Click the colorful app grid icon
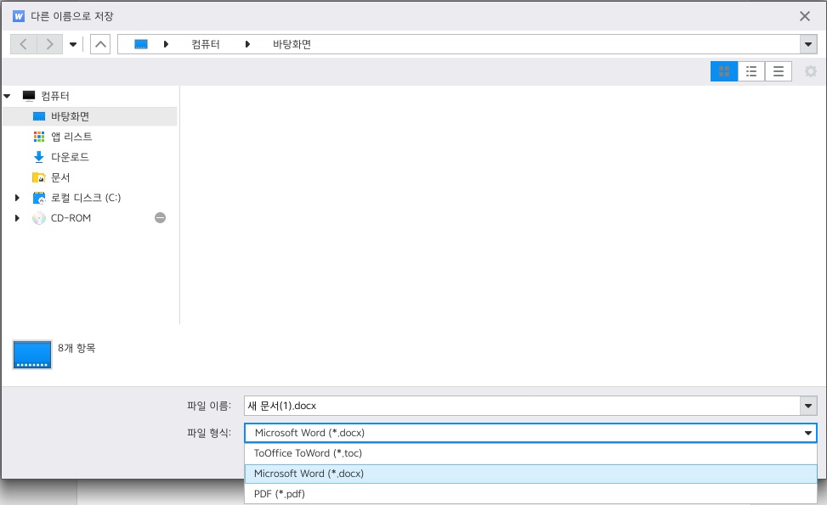 pos(39,137)
